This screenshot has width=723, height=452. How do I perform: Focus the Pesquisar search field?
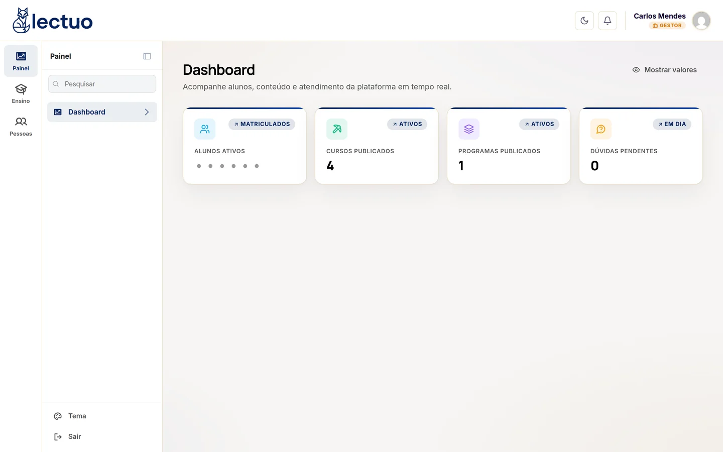pyautogui.click(x=102, y=84)
